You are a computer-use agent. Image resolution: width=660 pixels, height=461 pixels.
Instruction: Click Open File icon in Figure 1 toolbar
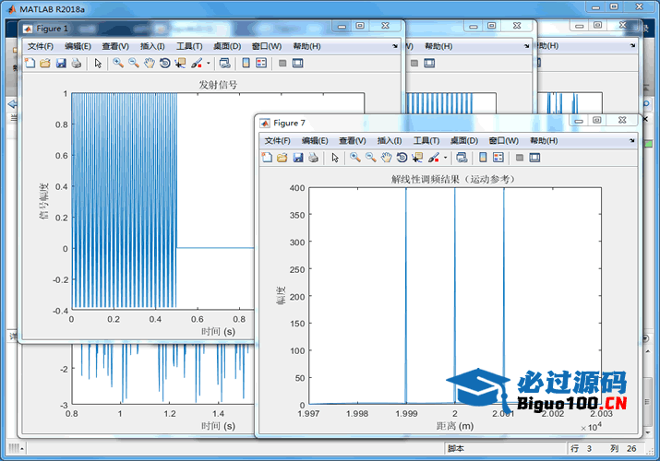(44, 63)
